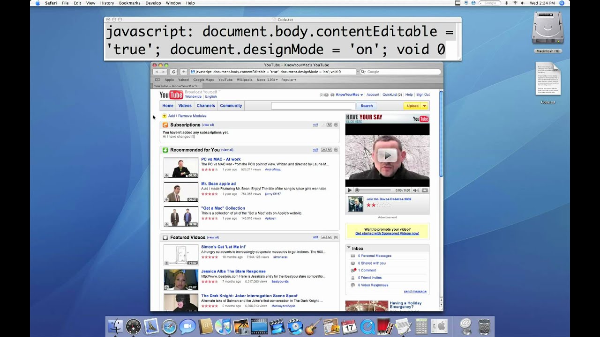
Task: Reload the page in Safari's toolbar
Action: (x=173, y=72)
